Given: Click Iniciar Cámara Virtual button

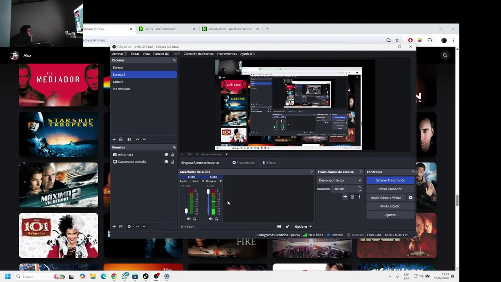Looking at the screenshot, I should click(x=386, y=198).
